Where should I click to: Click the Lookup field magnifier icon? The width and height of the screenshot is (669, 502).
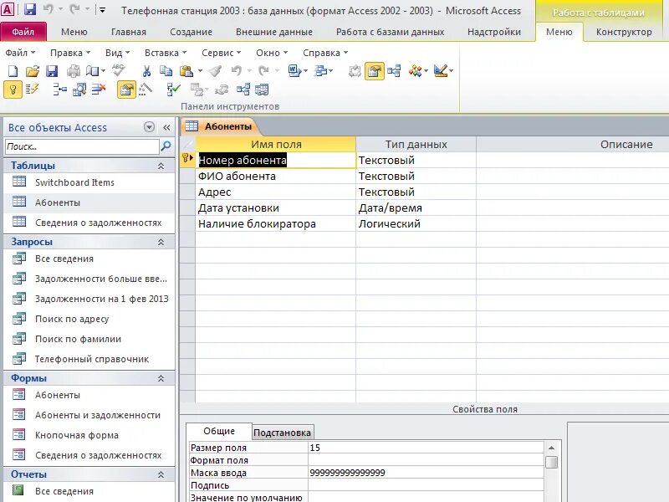pos(79,90)
